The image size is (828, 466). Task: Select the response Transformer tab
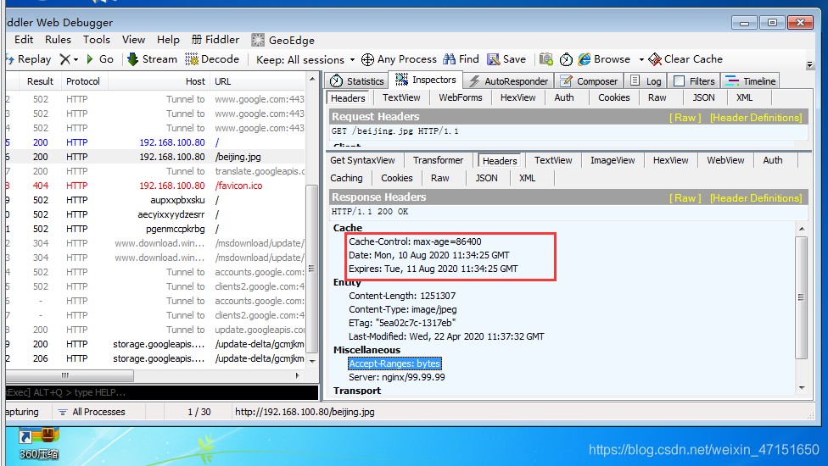pyautogui.click(x=439, y=160)
